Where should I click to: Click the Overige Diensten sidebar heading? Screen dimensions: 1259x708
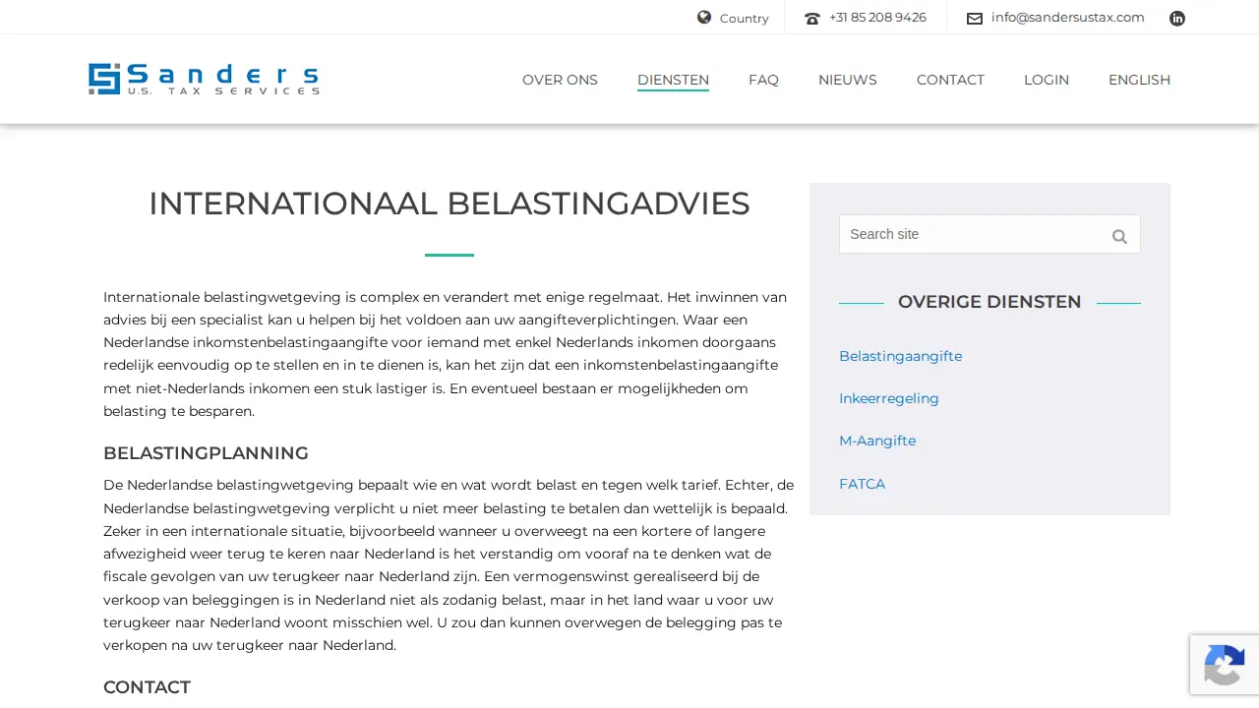point(989,302)
